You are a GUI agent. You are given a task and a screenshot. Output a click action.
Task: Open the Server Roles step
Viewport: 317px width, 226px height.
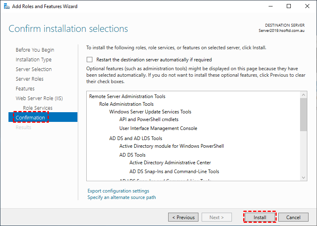coord(29,79)
